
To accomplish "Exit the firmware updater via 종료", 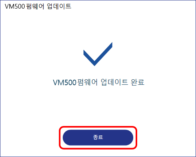I will click(98, 137).
